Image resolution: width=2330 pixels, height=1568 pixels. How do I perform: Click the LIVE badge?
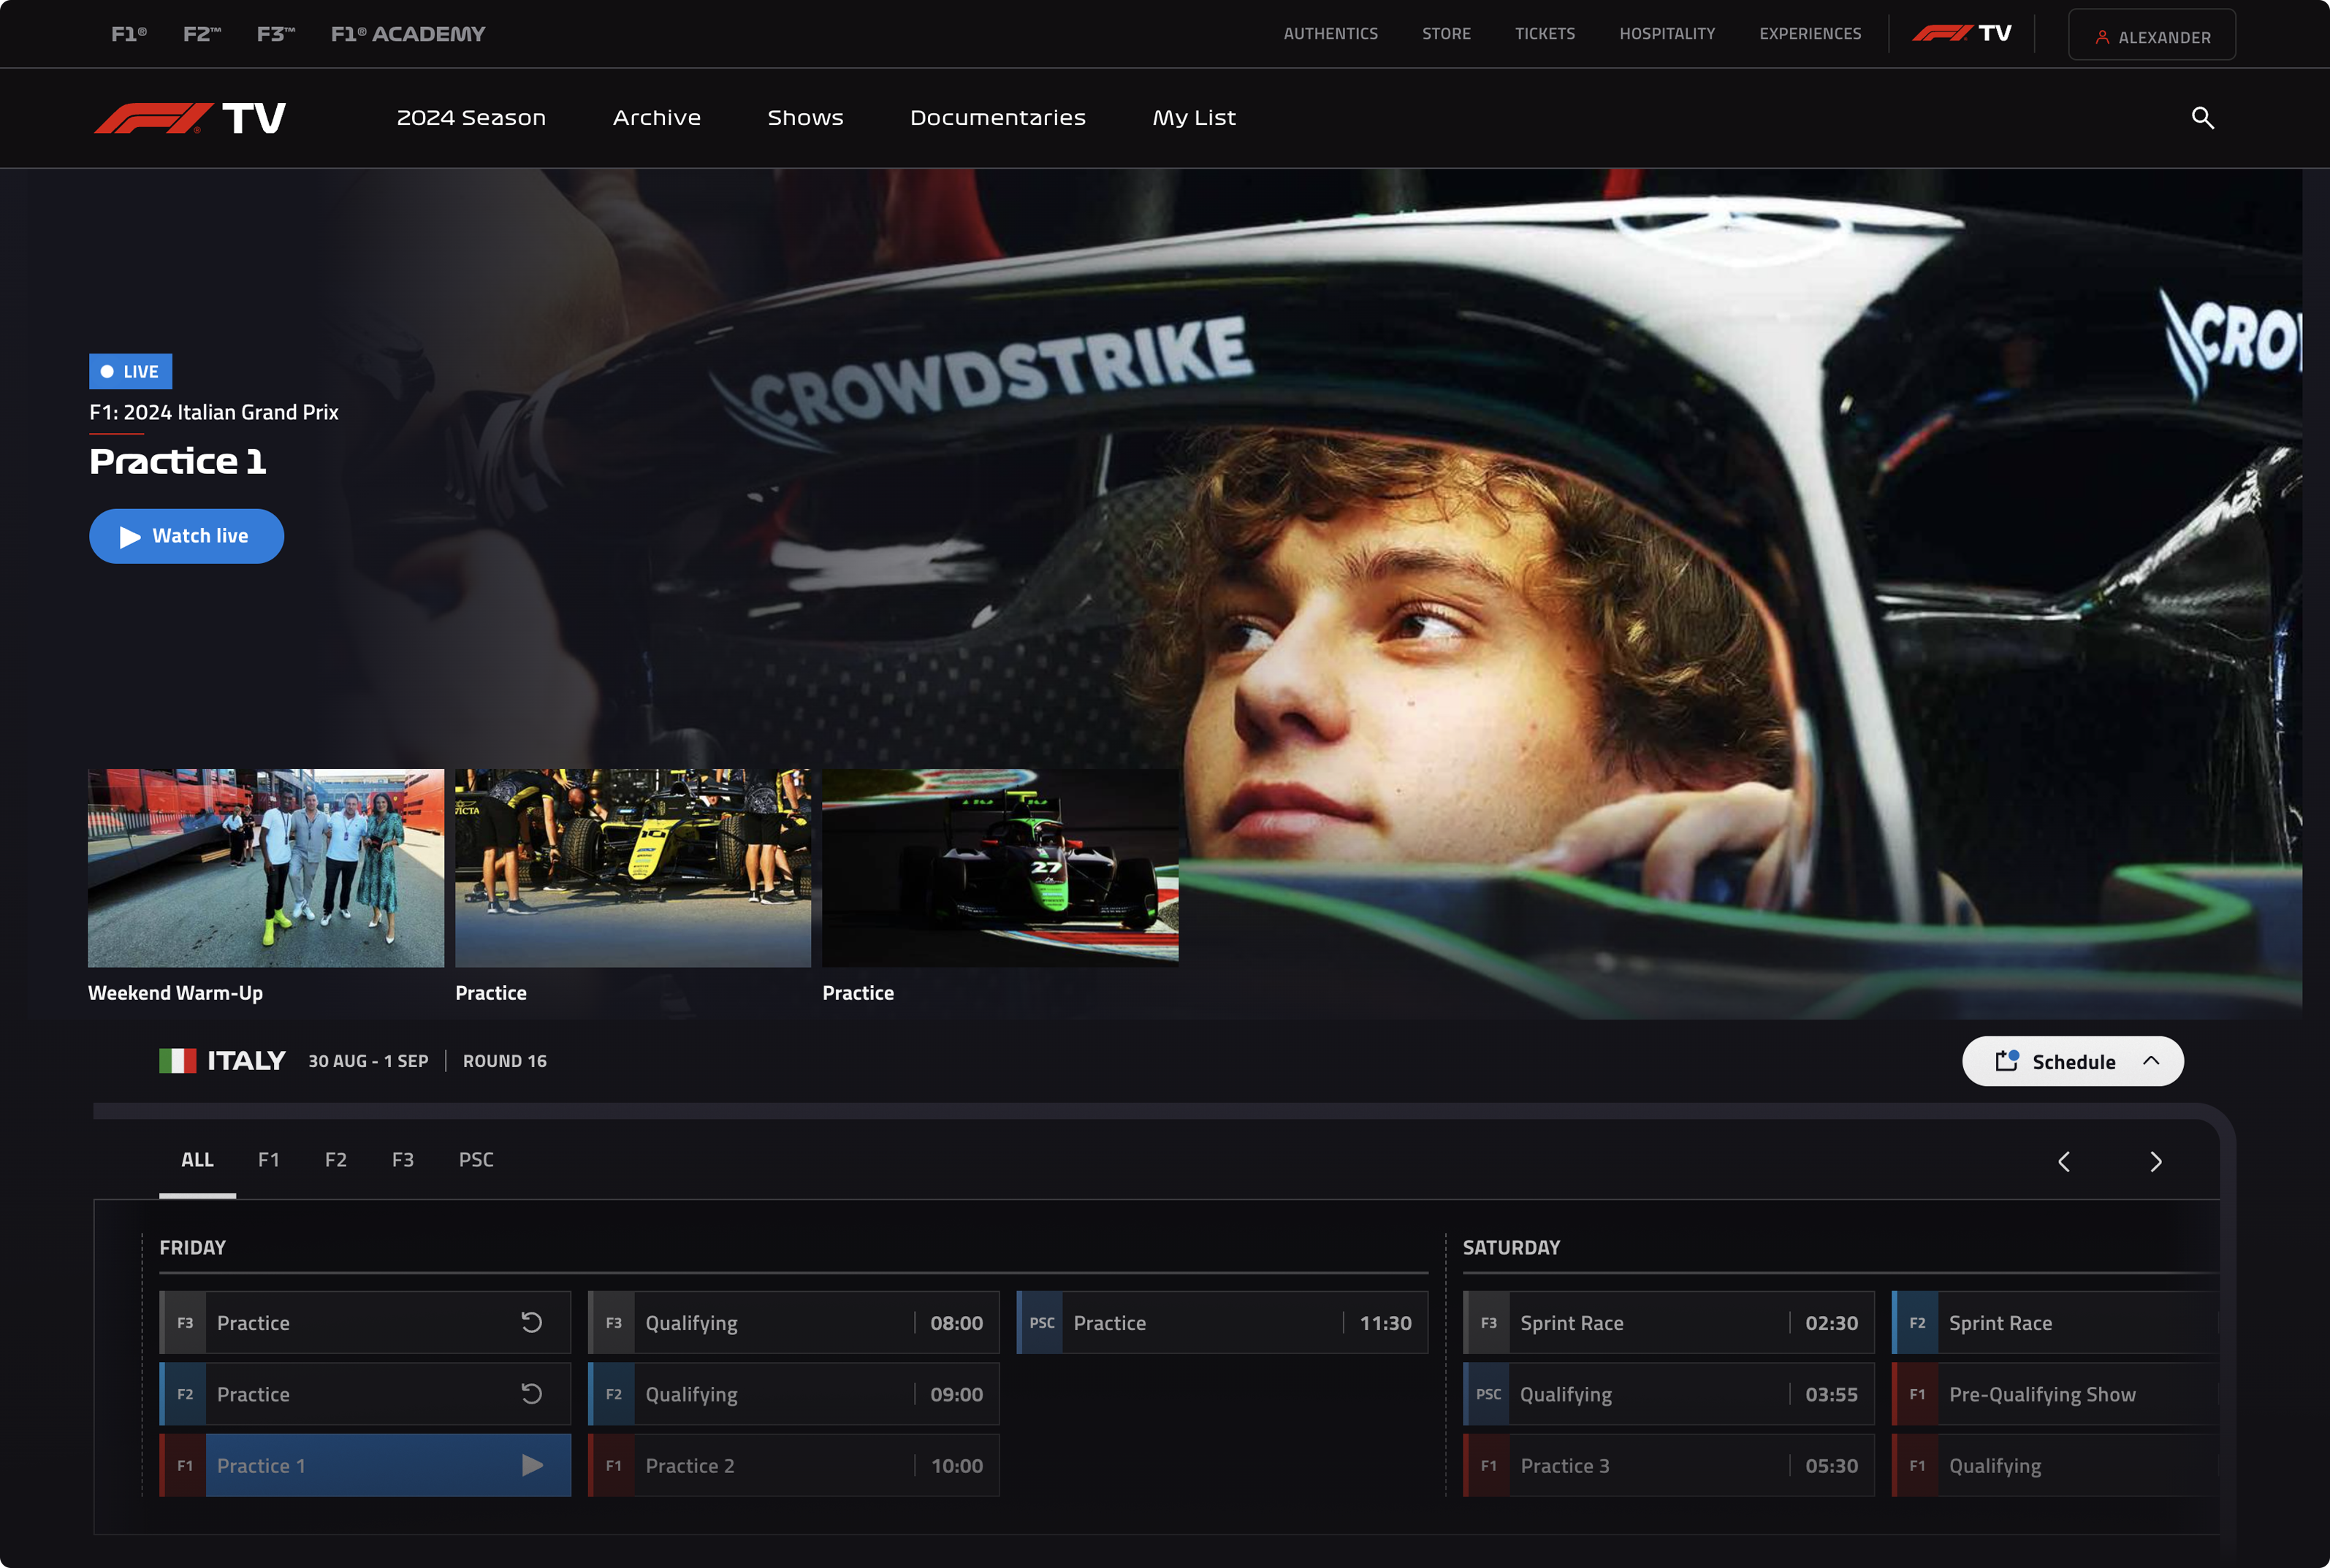click(x=131, y=371)
